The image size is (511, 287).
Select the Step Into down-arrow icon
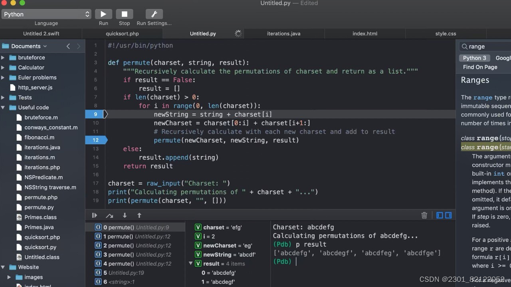(125, 215)
